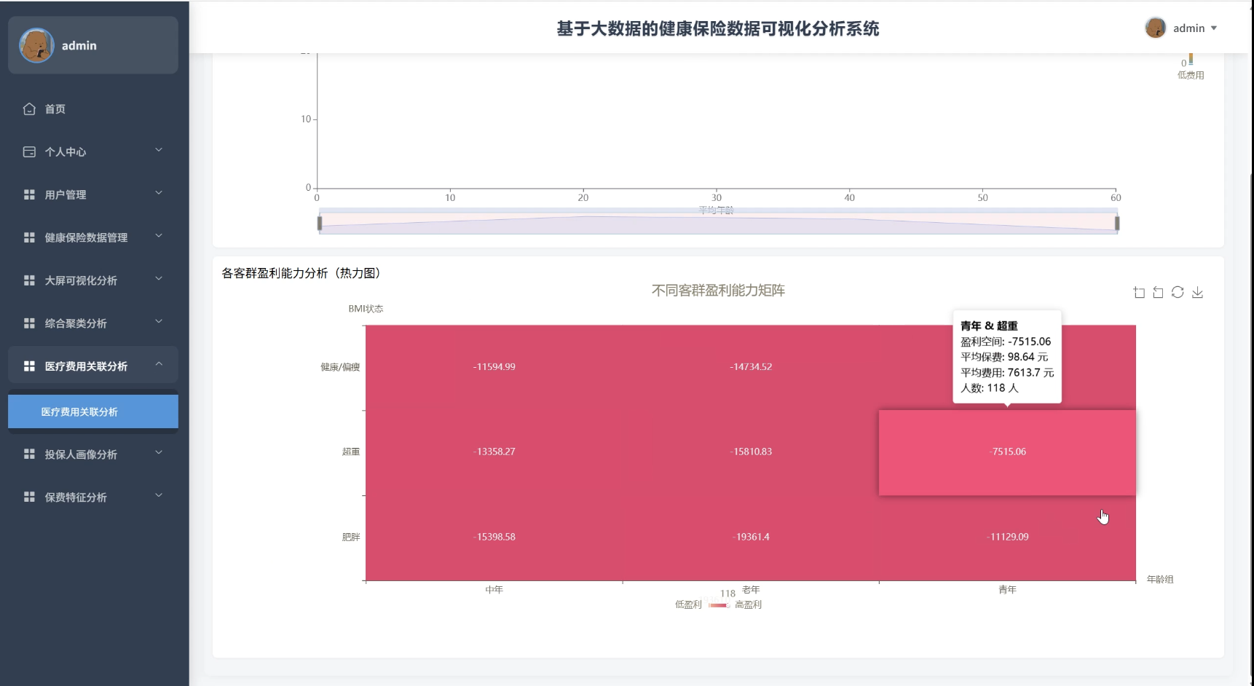Open the 大屏可视化分析 menu item
Viewport: 1254px width, 686px height.
[x=93, y=280]
